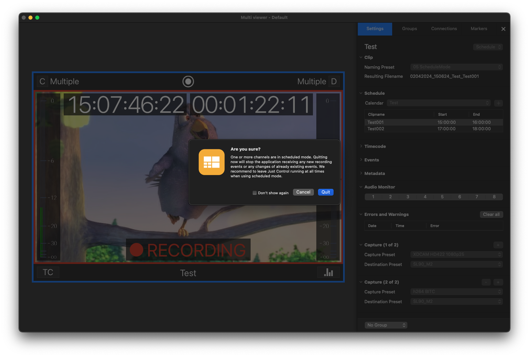Toggle audio monitor channel 4

[425, 197]
